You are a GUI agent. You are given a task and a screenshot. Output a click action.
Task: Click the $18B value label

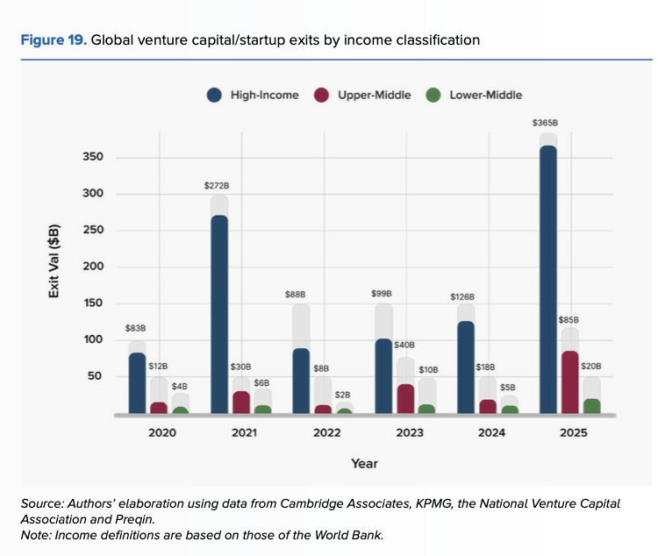[485, 367]
